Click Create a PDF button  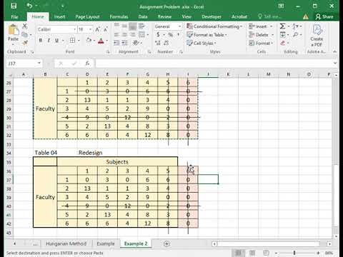(x=317, y=35)
